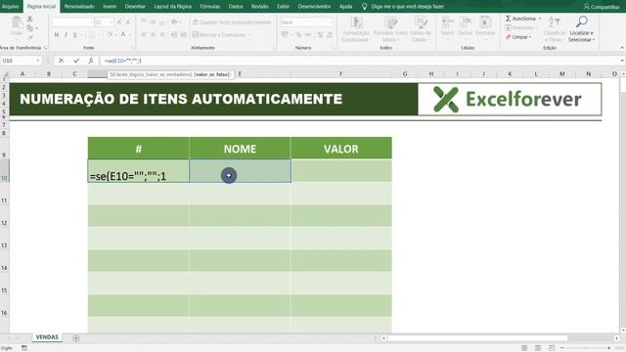This screenshot has width=626, height=352.
Task: Switch to the Inserir ribbon tab
Action: click(x=110, y=7)
